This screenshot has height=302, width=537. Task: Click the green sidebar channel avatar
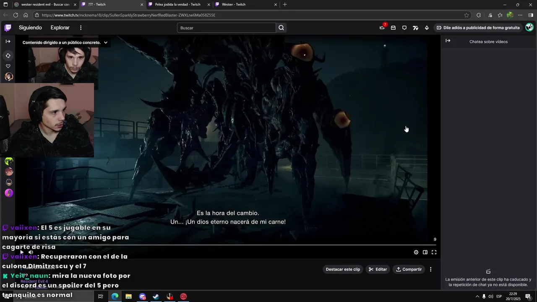9,161
